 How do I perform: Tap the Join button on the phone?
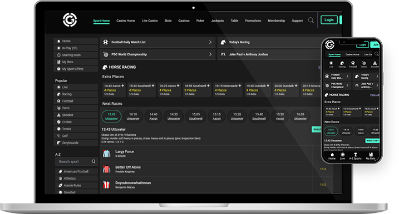(x=375, y=44)
